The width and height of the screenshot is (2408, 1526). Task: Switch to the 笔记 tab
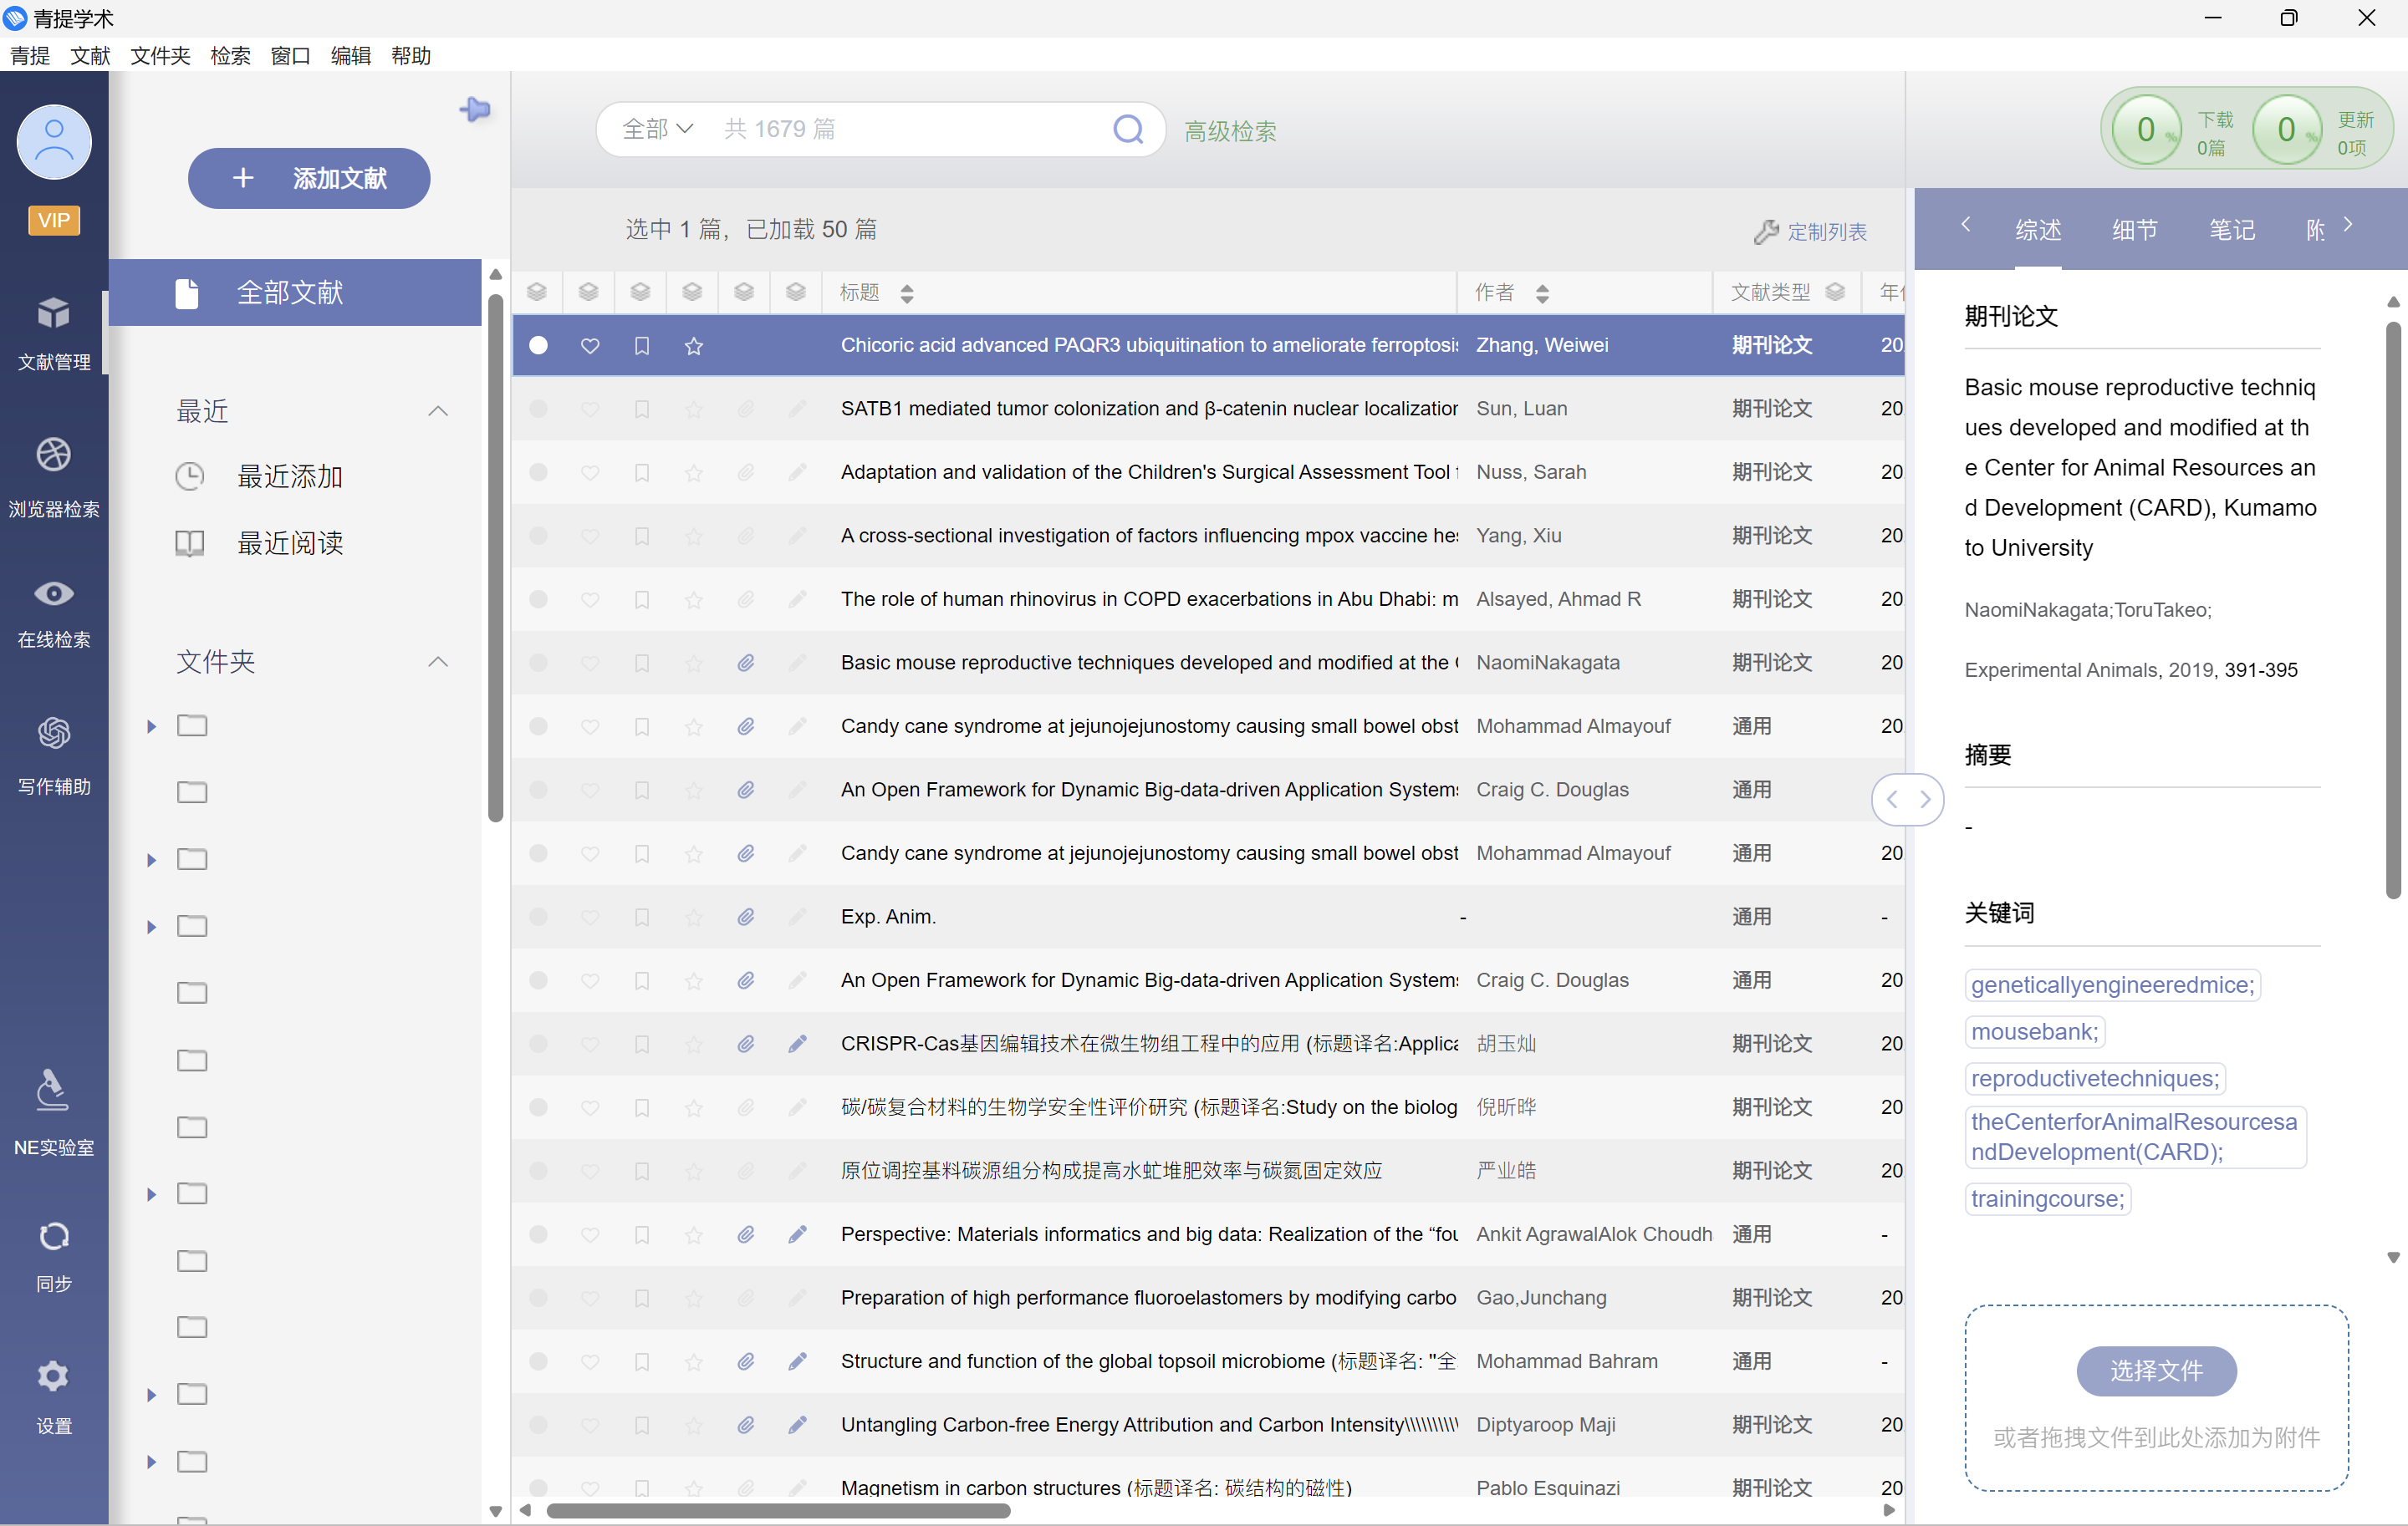[x=2231, y=230]
